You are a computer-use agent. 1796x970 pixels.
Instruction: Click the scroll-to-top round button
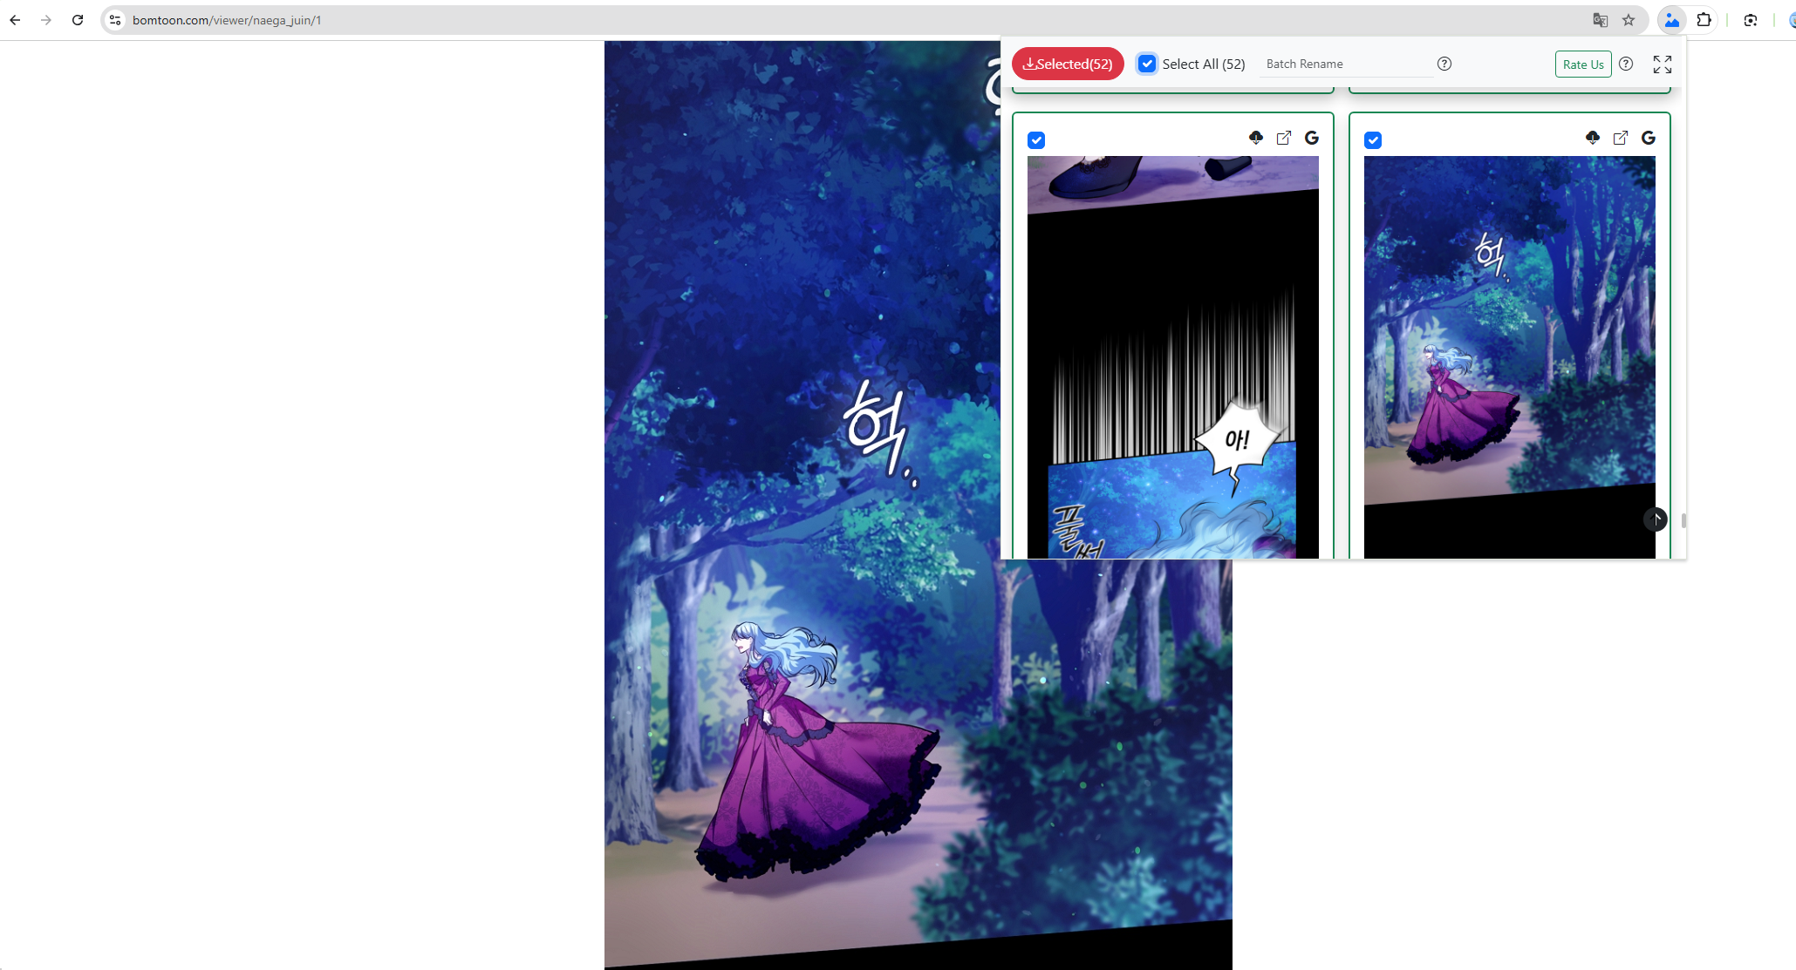coord(1656,519)
